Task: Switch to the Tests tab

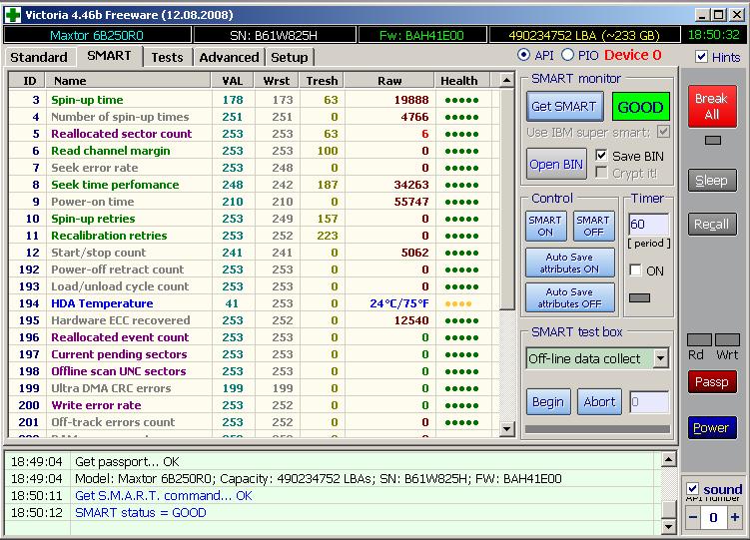Action: point(167,57)
